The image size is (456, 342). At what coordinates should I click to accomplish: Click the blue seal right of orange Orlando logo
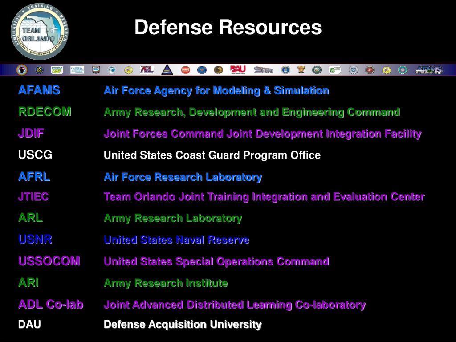[202, 70]
